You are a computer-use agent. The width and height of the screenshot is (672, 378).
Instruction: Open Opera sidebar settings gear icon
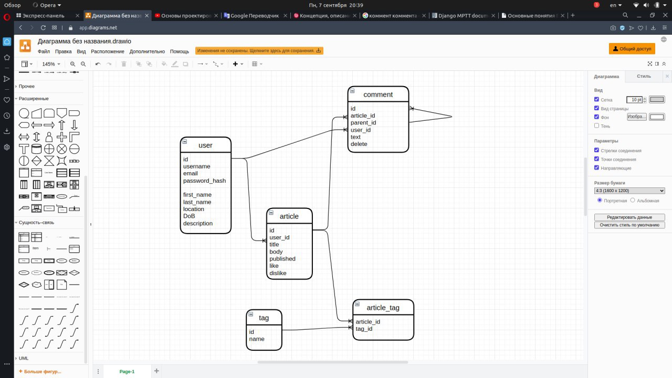coord(7,147)
